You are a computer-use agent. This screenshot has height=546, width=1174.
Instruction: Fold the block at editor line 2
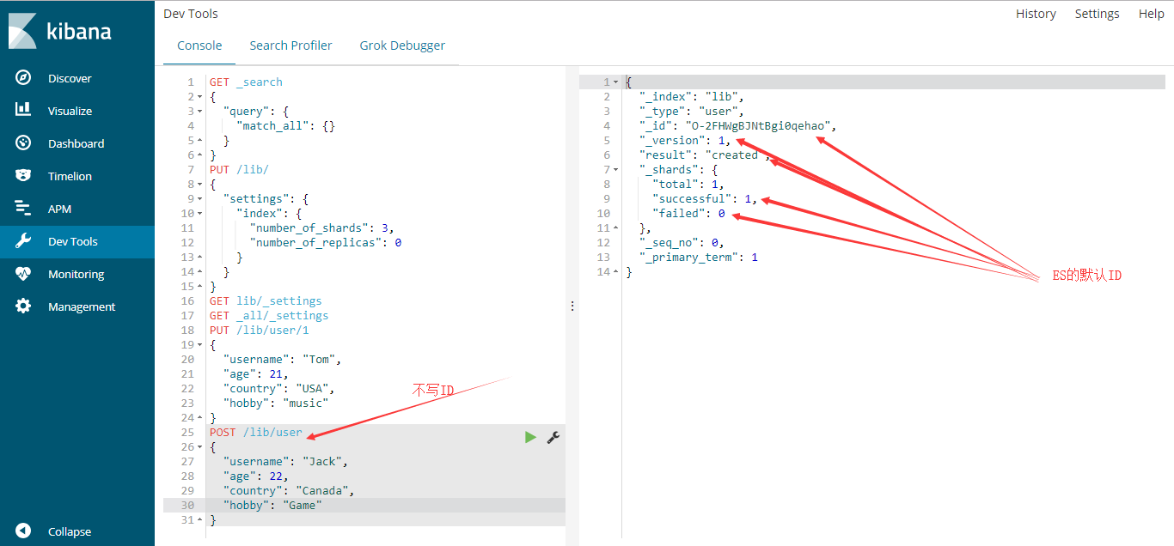[200, 97]
